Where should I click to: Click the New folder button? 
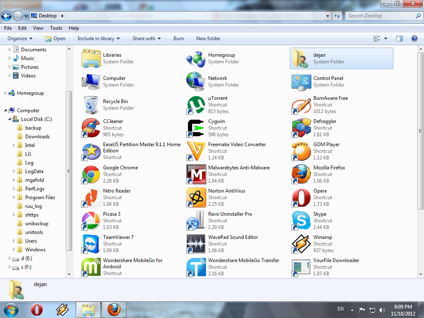point(208,39)
